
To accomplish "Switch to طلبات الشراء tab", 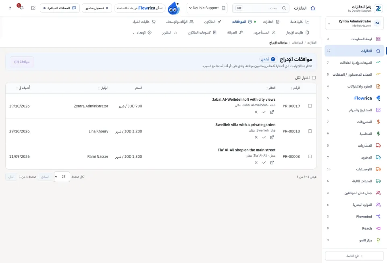I will pos(144,22).
